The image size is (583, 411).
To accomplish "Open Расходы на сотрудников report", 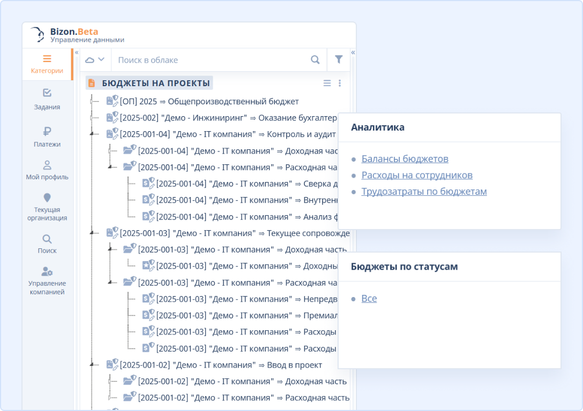I will [417, 176].
